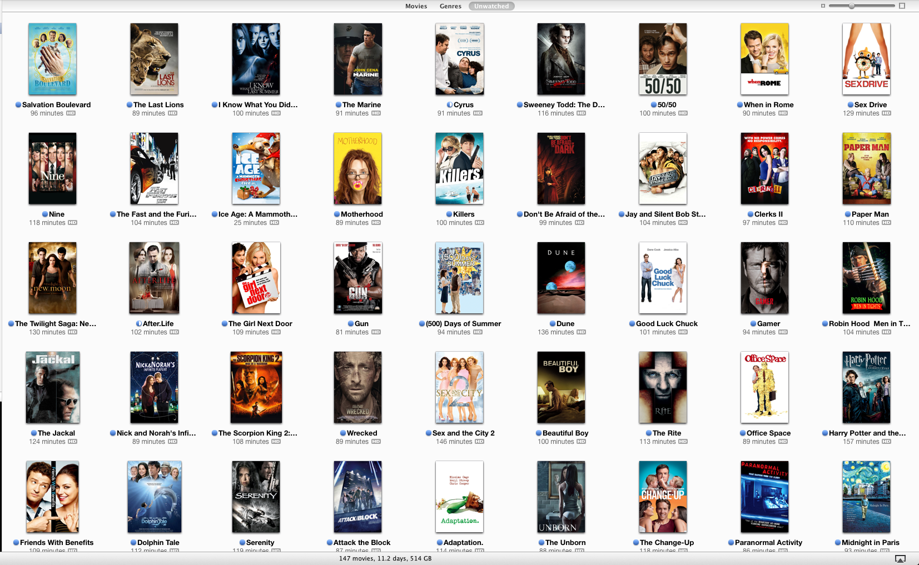Open the AirPlay menu icon
Image resolution: width=919 pixels, height=565 pixels.
(900, 558)
